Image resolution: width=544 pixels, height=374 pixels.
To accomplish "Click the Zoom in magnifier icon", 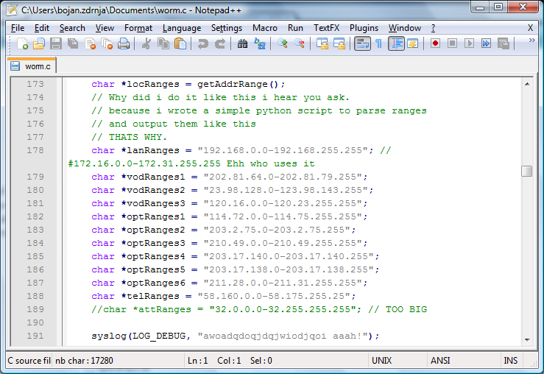I will click(x=283, y=44).
